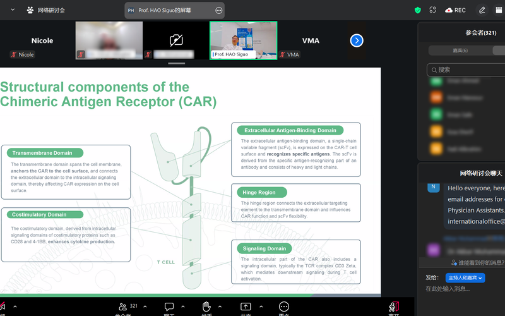This screenshot has height=316, width=505.
Task: Click the video strip resize handle bar
Action: click(177, 64)
